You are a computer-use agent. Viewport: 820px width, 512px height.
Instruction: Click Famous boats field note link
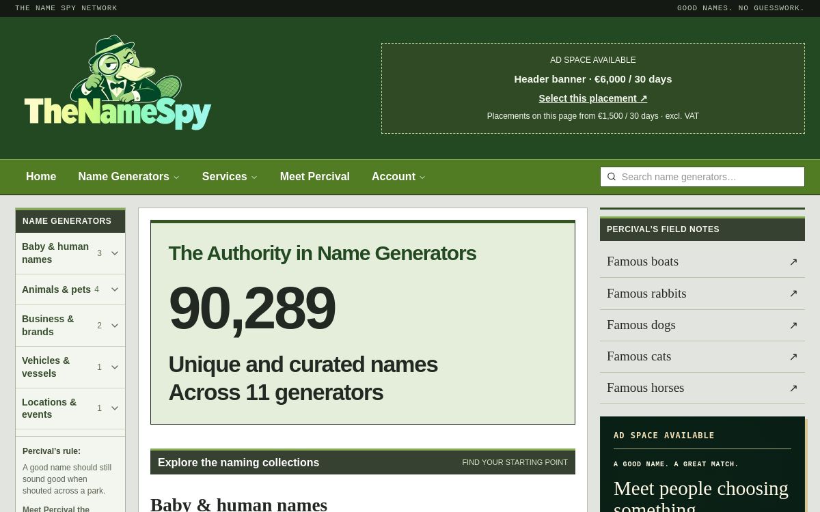coord(702,261)
